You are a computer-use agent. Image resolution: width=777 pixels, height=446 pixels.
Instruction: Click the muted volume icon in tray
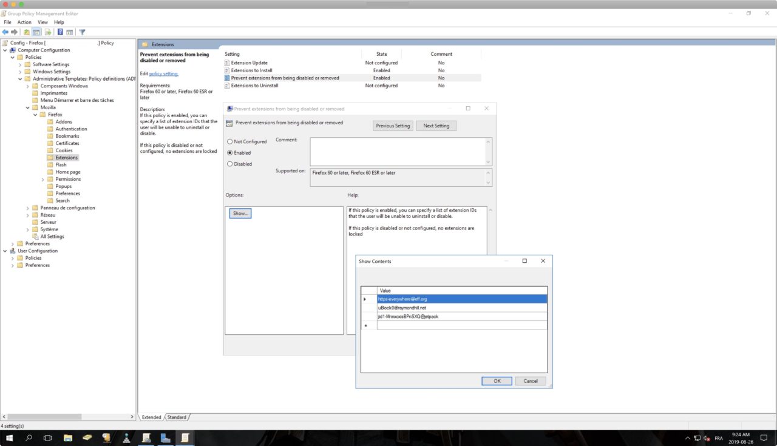click(707, 438)
